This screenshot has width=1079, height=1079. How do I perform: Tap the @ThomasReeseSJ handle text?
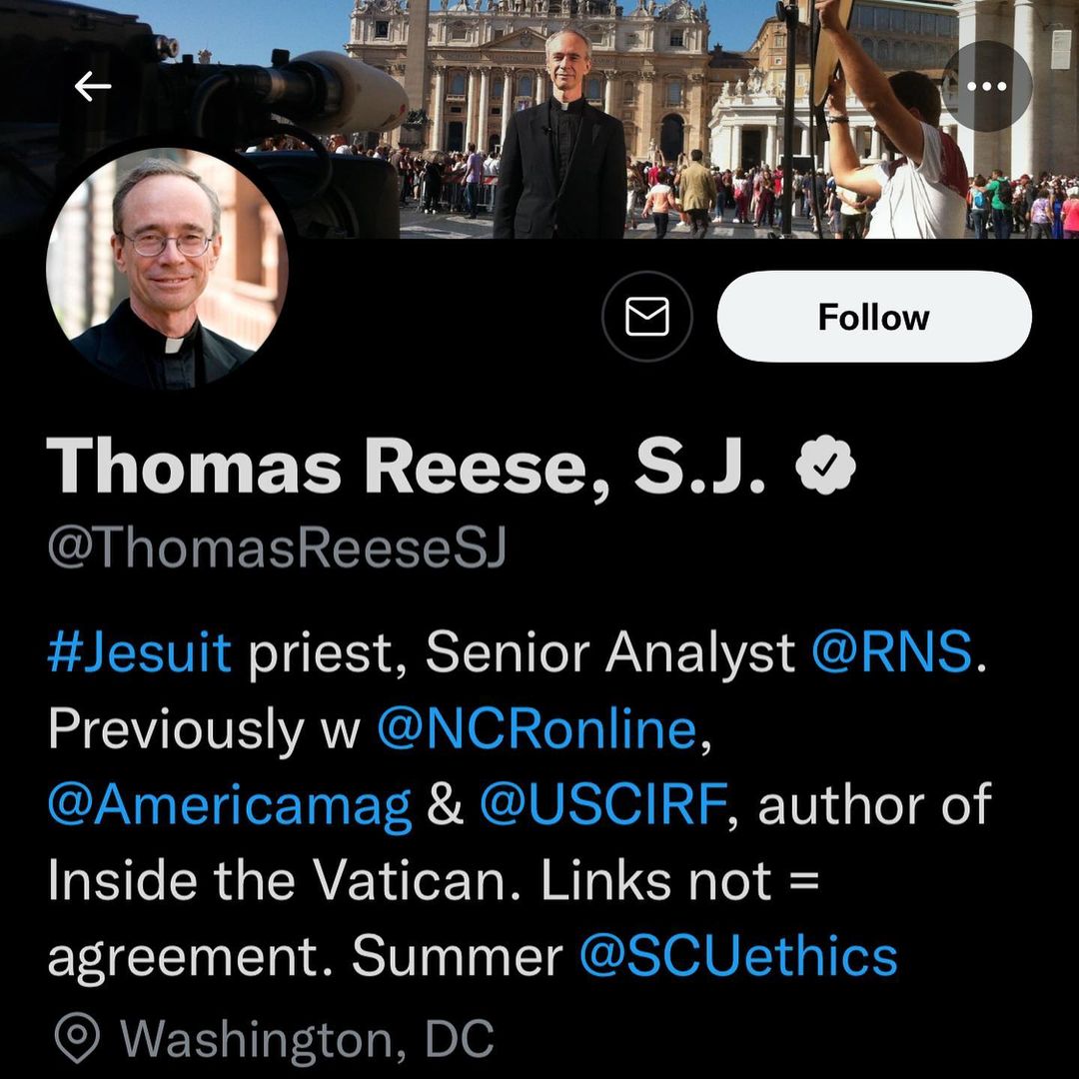pyautogui.click(x=277, y=548)
